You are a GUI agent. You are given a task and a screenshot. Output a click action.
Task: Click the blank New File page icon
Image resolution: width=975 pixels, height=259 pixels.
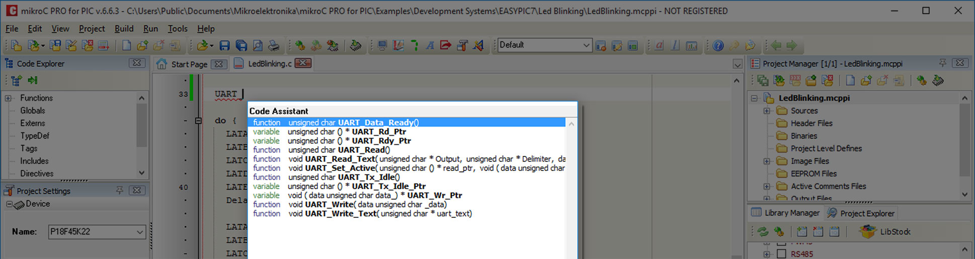pos(126,46)
